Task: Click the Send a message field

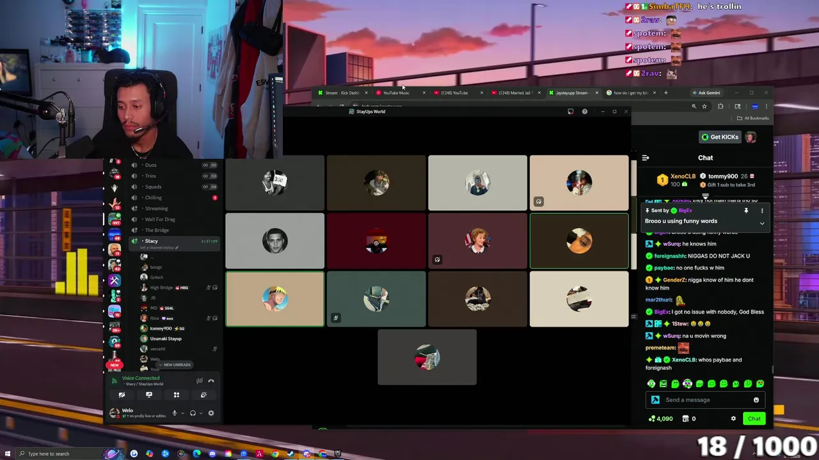Action: [x=706, y=400]
